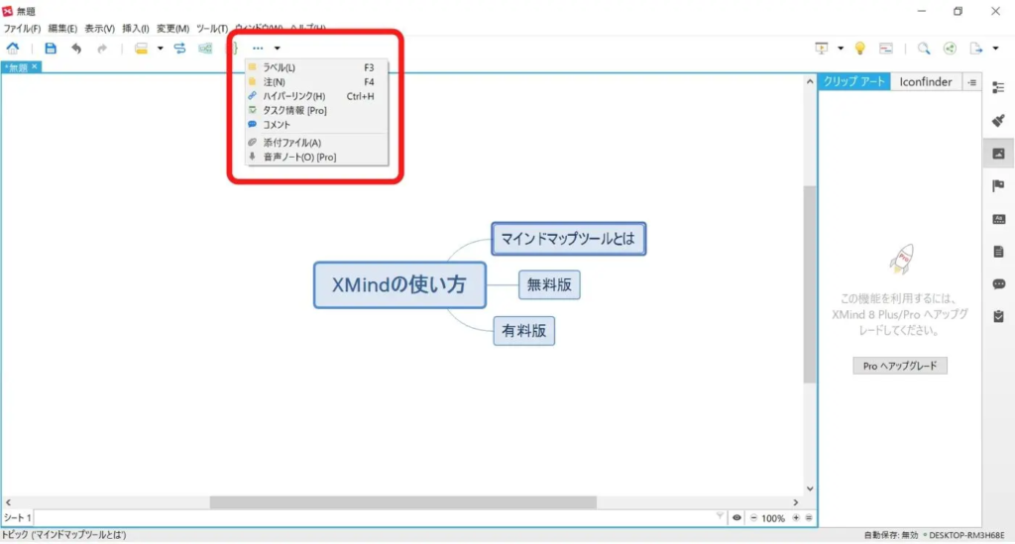The height and width of the screenshot is (544, 1015).
Task: Open the Notes document sidebar icon
Action: [998, 251]
